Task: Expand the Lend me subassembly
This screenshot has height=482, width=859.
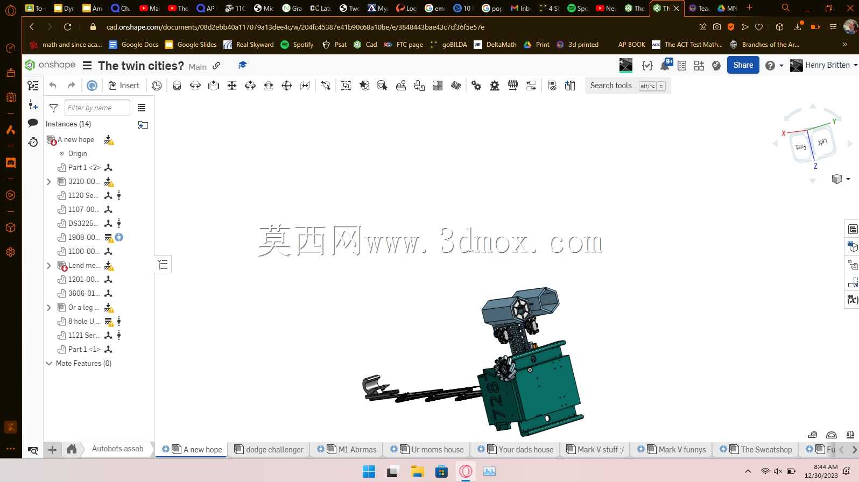Action: (49, 266)
